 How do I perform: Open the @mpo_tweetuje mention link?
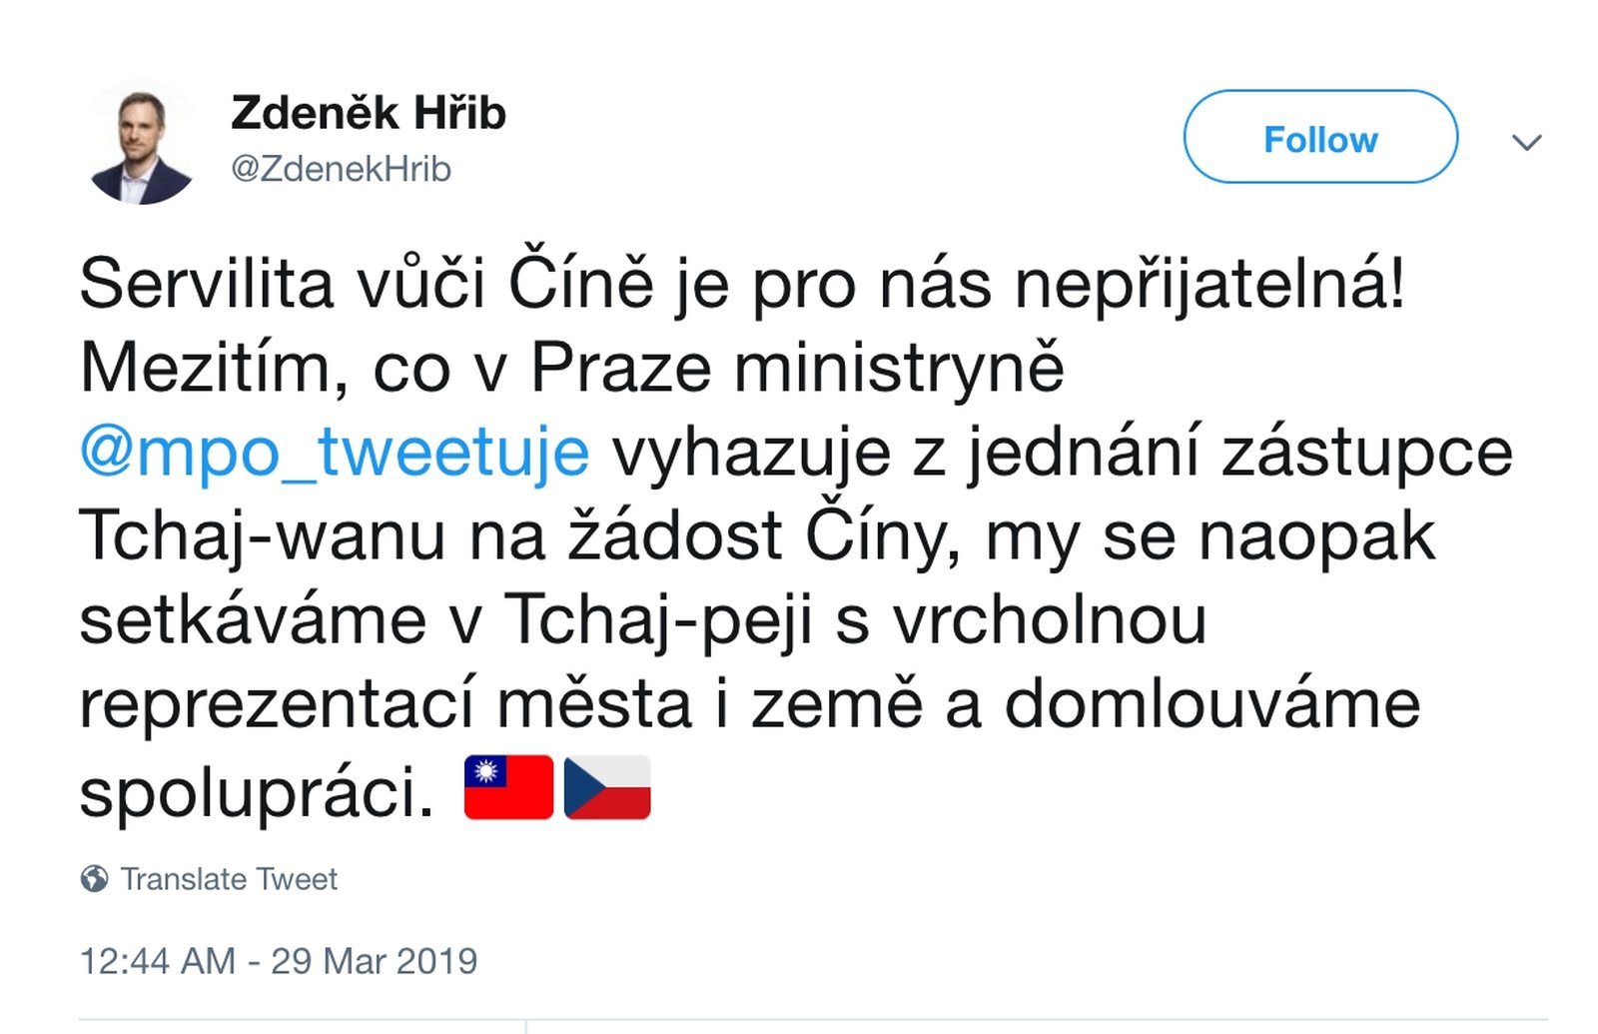click(x=335, y=453)
